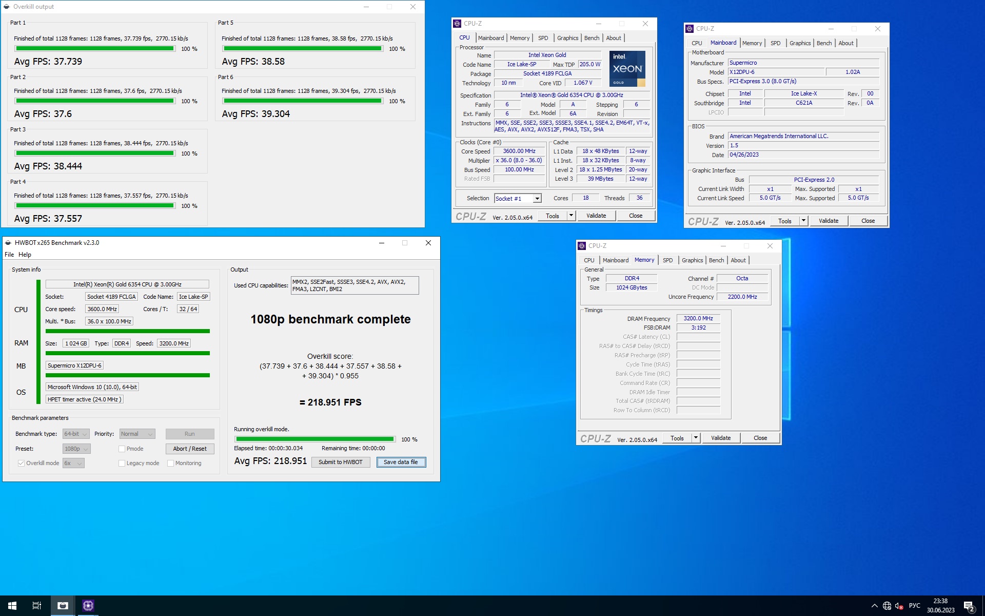Click the Intel Xeon Gold logo
The width and height of the screenshot is (985, 616).
(627, 69)
